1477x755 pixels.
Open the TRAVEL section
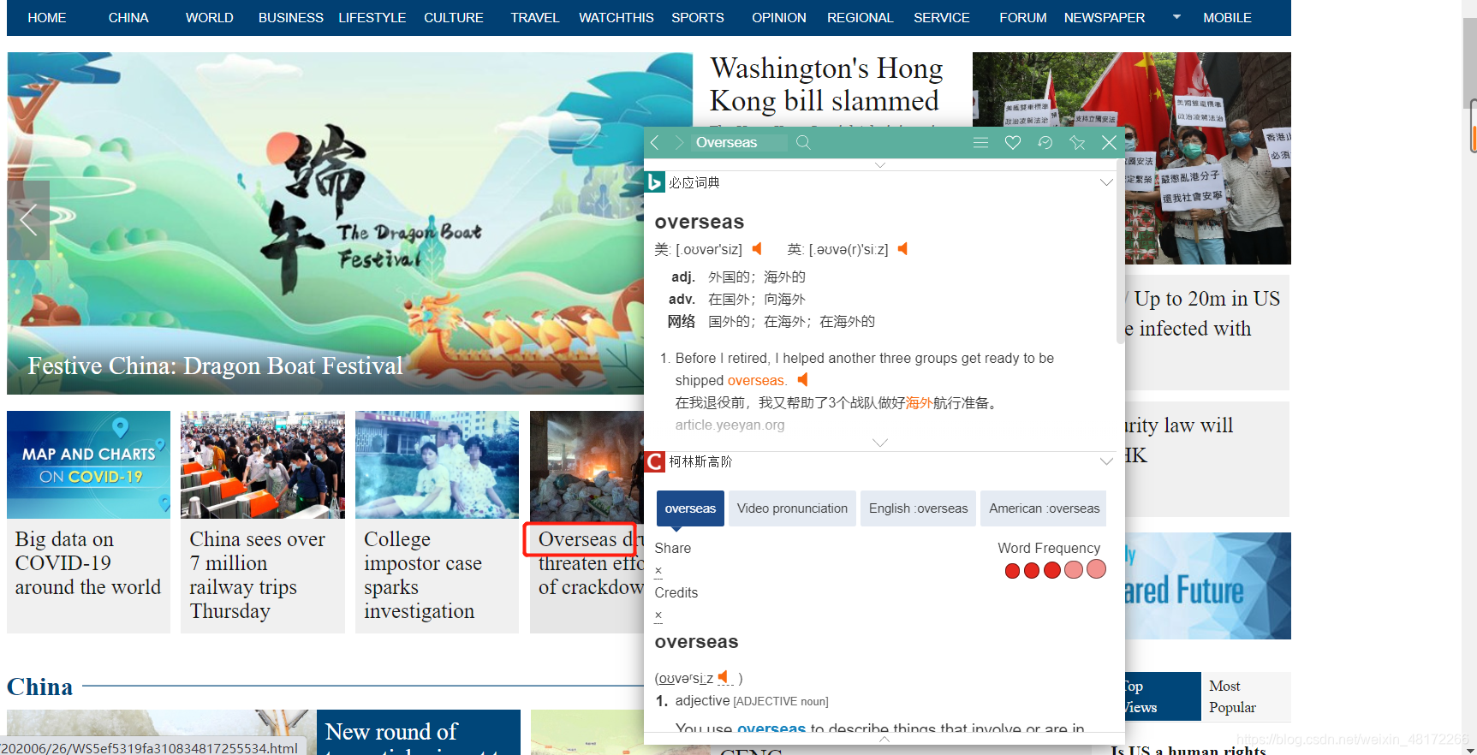coord(535,17)
